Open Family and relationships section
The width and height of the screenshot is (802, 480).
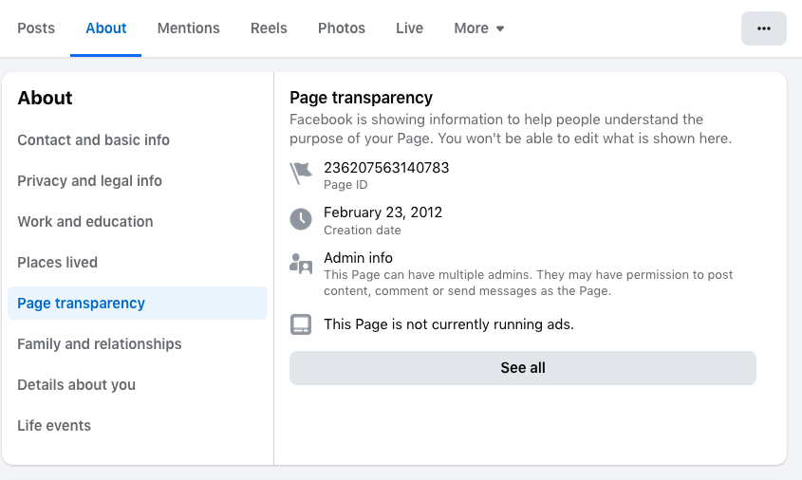(x=100, y=344)
